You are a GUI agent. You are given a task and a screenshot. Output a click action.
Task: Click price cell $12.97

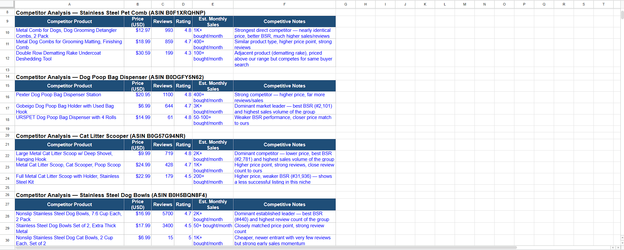[x=138, y=33]
